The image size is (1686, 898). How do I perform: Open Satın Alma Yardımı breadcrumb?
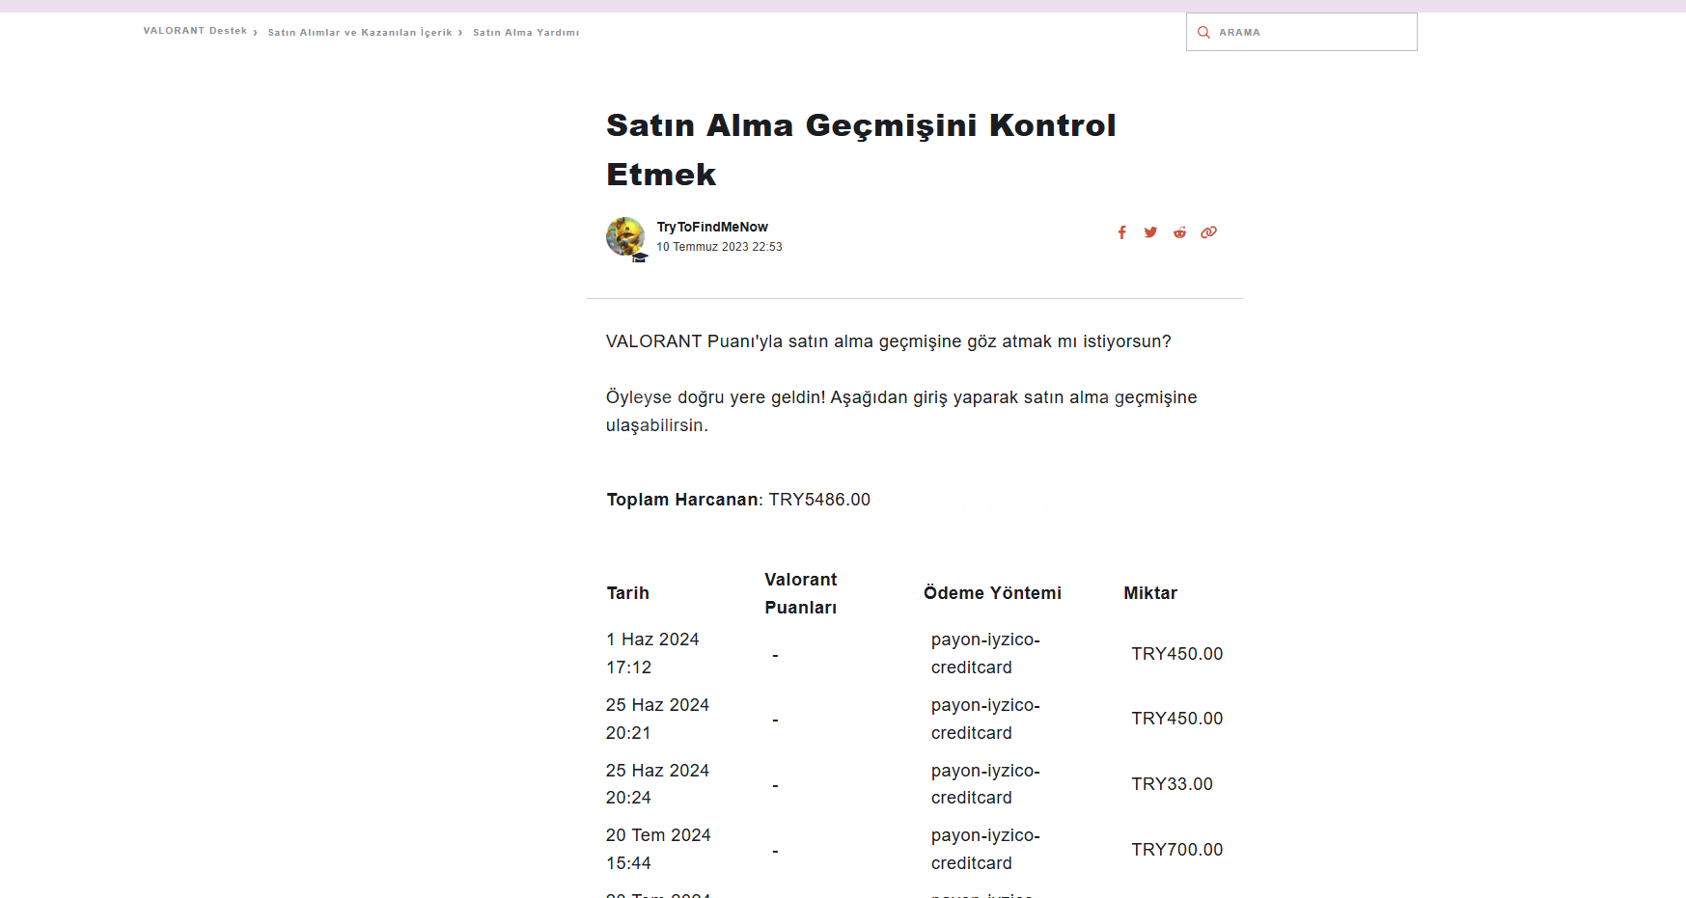pyautogui.click(x=526, y=33)
